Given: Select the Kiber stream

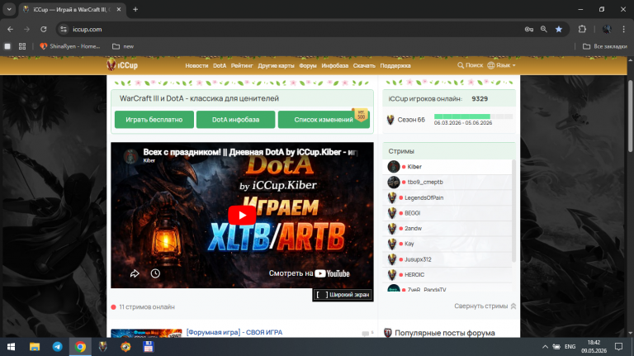Looking at the screenshot, I should [447, 167].
